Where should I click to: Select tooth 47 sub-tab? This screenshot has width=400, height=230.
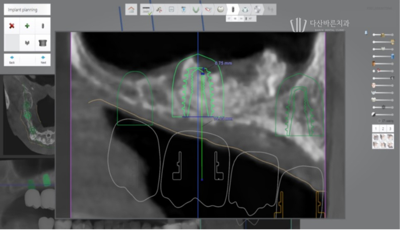(250, 18)
